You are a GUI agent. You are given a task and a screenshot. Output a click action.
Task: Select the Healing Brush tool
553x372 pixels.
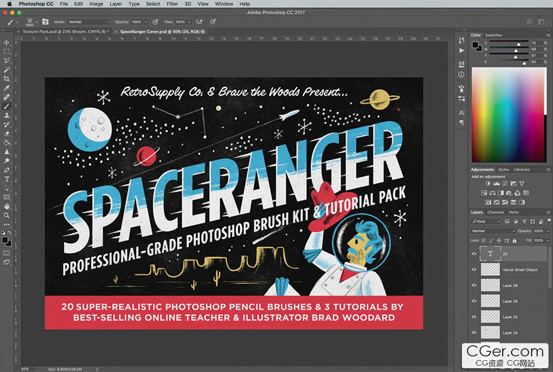click(7, 97)
